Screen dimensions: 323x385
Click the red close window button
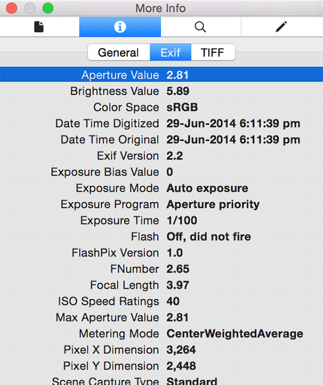[x=11, y=9]
